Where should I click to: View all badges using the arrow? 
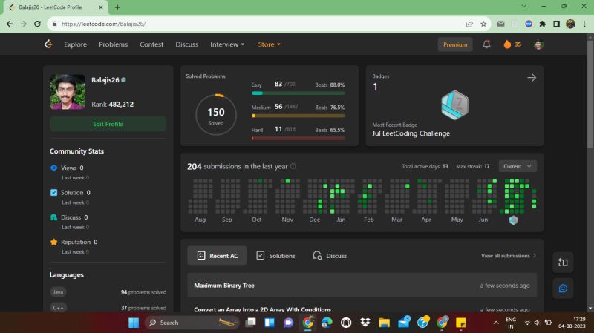coord(532,78)
